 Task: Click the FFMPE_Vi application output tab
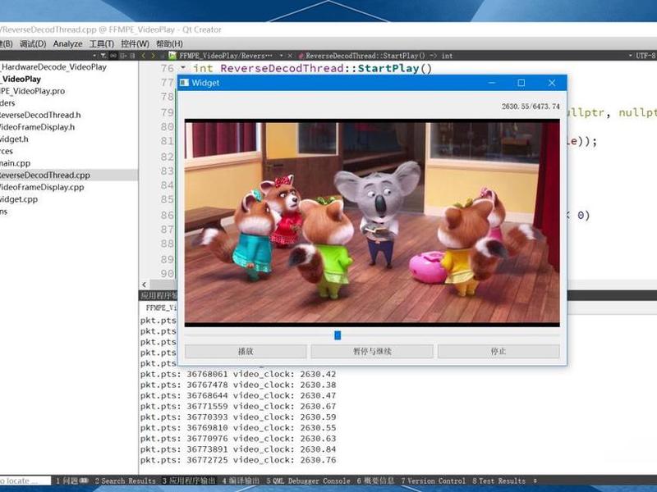click(161, 307)
